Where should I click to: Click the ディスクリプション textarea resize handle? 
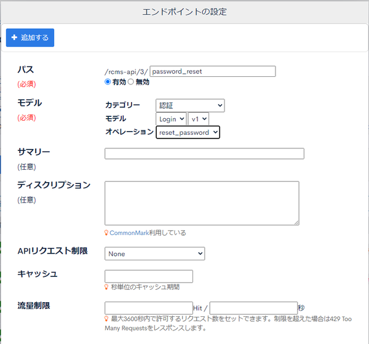pyautogui.click(x=296, y=223)
